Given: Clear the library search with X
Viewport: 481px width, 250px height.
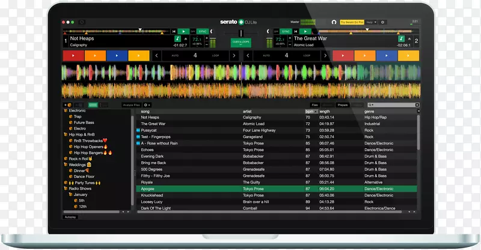Looking at the screenshot, I should (x=417, y=105).
